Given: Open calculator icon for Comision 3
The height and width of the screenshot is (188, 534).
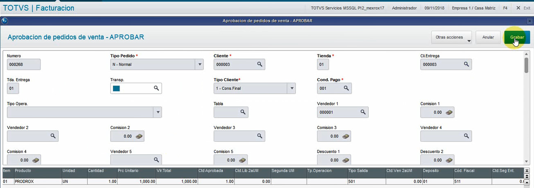Looking at the screenshot, I should (x=345, y=136).
